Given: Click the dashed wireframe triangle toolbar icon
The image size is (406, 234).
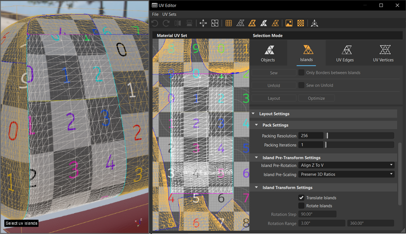Looking at the screenshot, I should [x=240, y=23].
